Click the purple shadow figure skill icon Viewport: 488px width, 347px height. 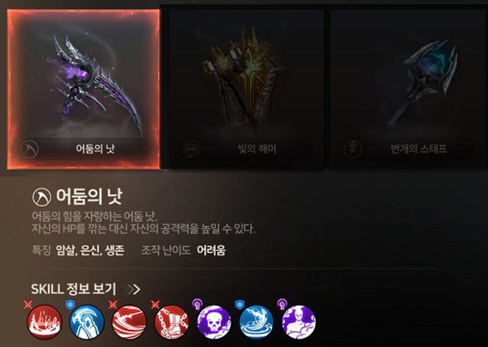[x=299, y=322]
